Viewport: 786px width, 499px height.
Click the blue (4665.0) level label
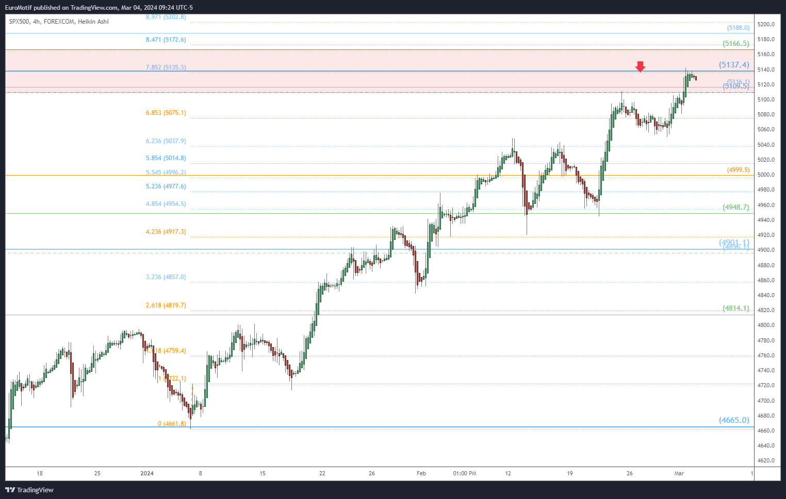[x=734, y=420]
